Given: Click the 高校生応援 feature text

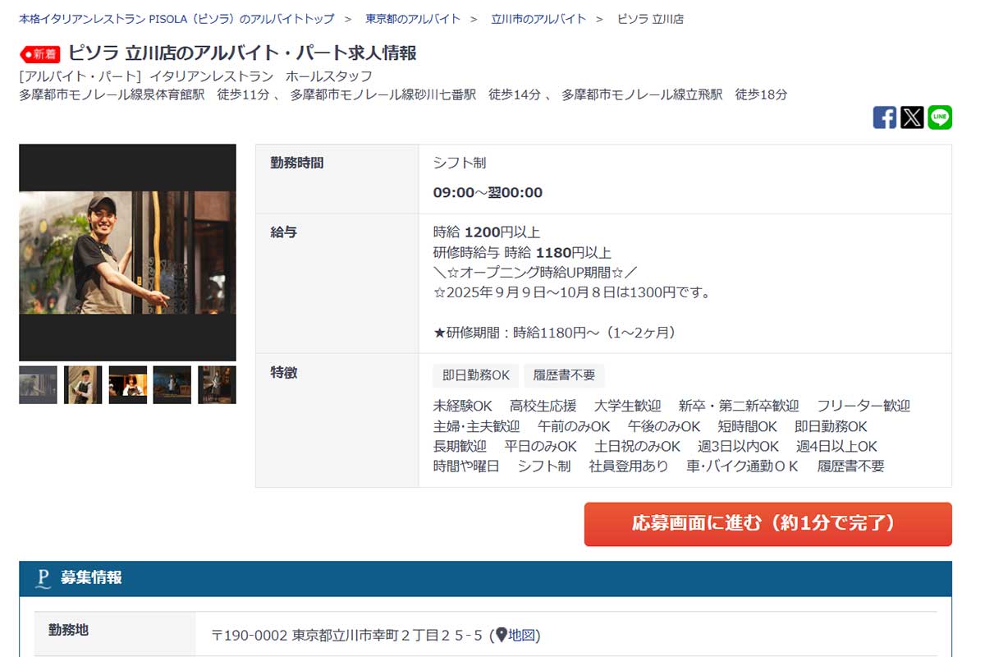Looking at the screenshot, I should [543, 406].
